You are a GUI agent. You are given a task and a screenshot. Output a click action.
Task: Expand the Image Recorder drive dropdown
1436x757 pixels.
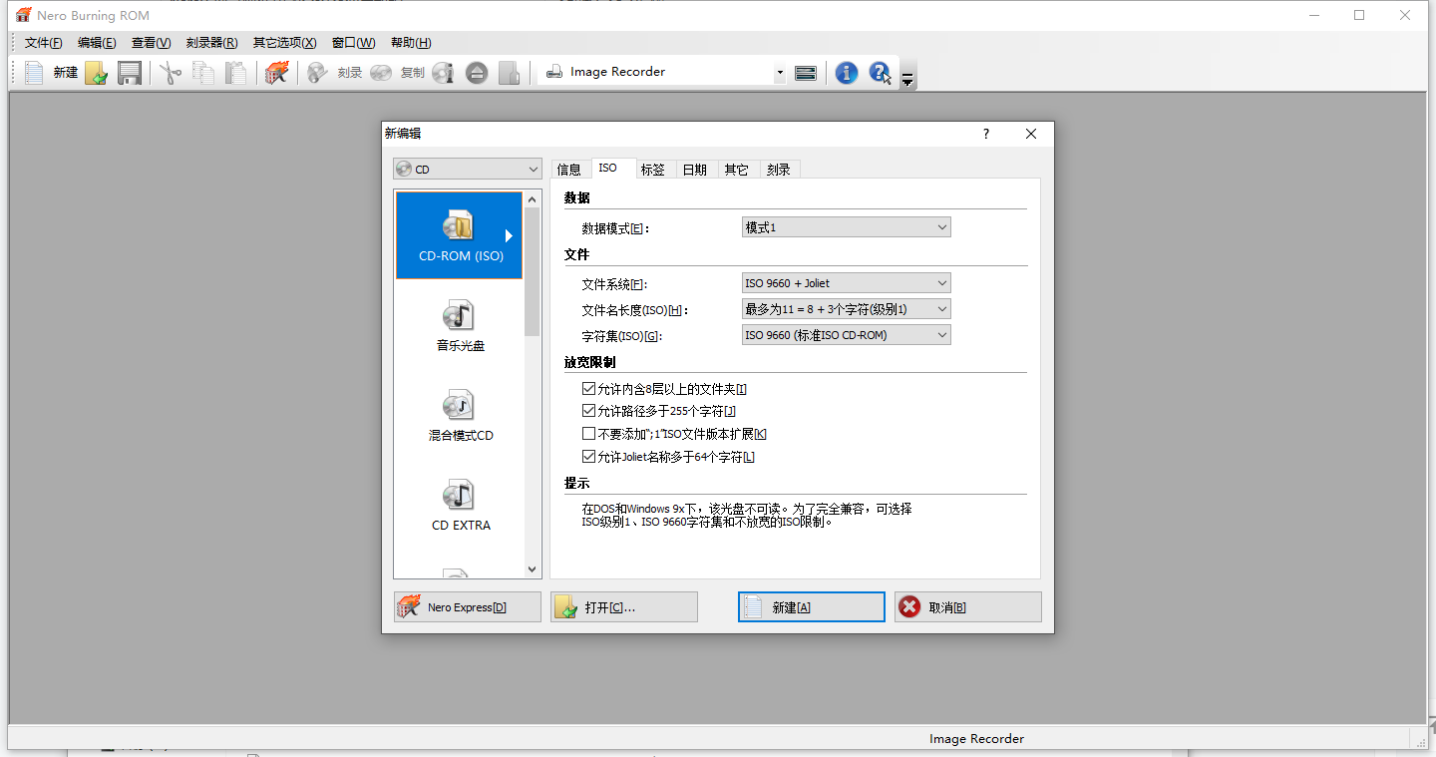[x=780, y=73]
